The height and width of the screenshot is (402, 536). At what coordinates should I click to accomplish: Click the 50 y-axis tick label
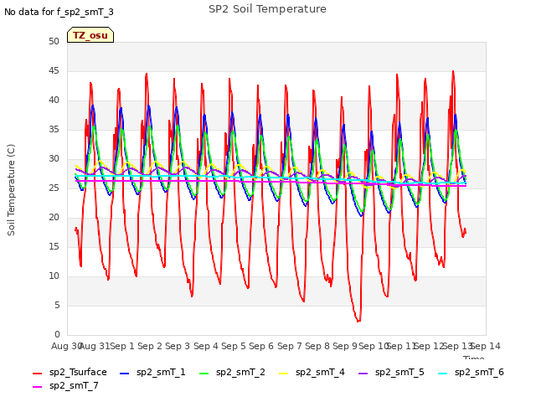click(x=54, y=41)
